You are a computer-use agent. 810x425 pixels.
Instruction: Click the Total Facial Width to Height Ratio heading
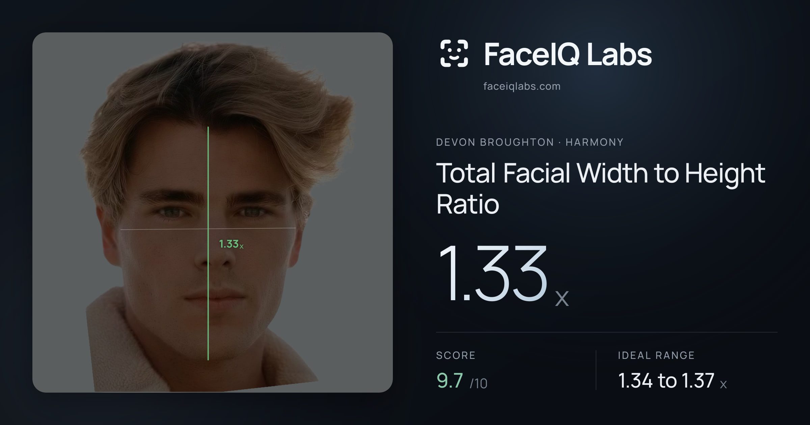[x=601, y=188]
